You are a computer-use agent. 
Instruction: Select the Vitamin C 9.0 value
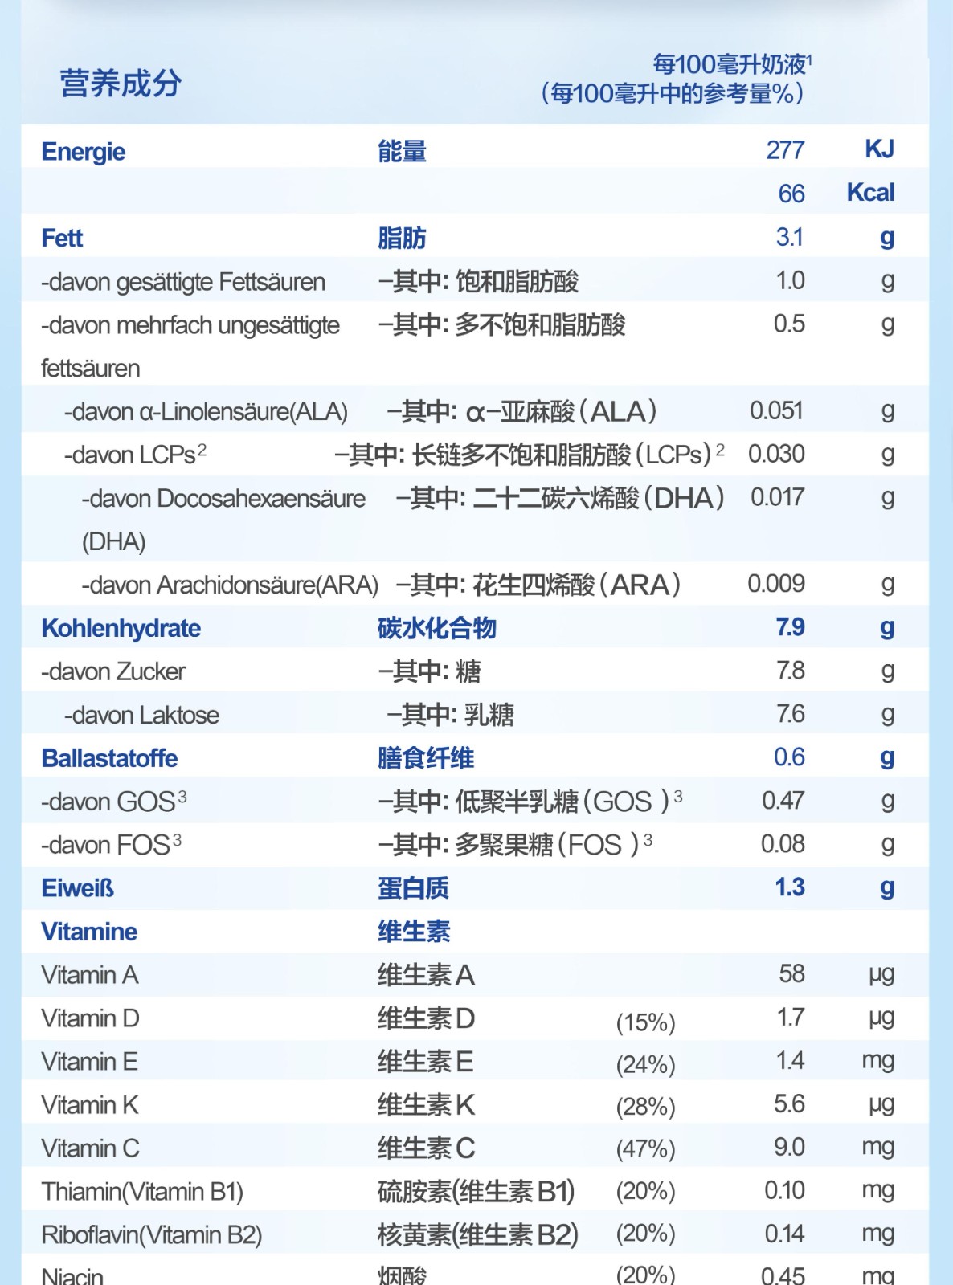[x=789, y=1148]
